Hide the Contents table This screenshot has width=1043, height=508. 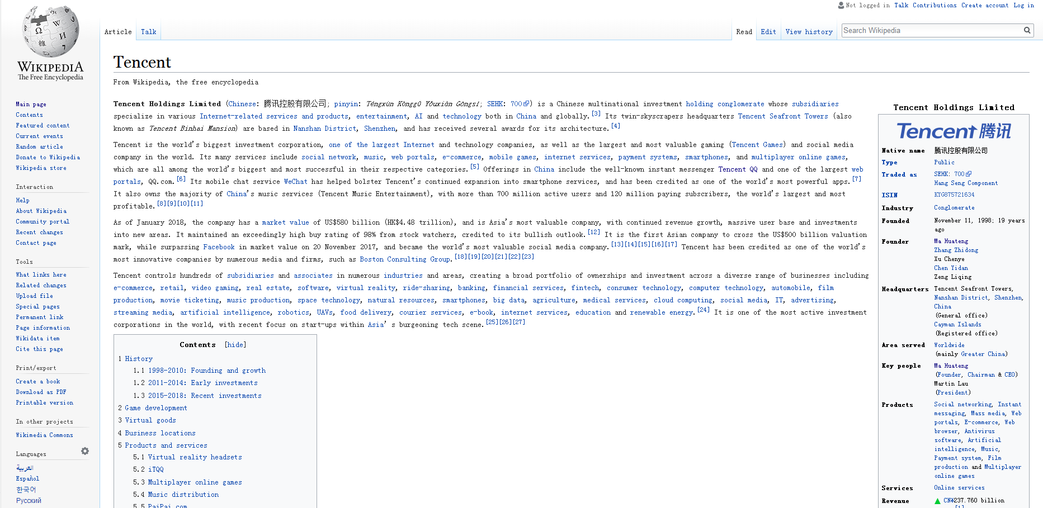click(x=235, y=345)
